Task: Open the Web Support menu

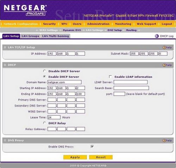Action: [x=146, y=24]
